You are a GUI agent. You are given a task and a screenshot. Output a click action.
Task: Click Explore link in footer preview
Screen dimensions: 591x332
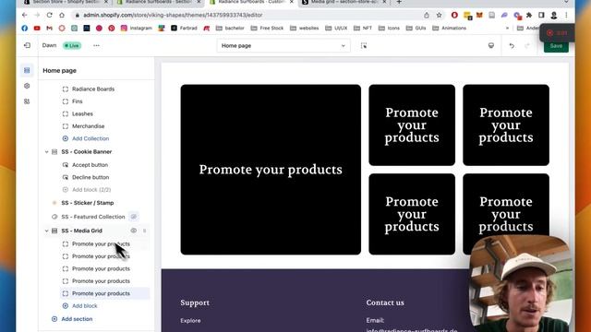click(x=190, y=321)
